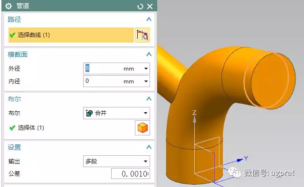Close the 管道 dialog
Image resolution: width=304 pixels, height=187 pixels.
click(150, 6)
